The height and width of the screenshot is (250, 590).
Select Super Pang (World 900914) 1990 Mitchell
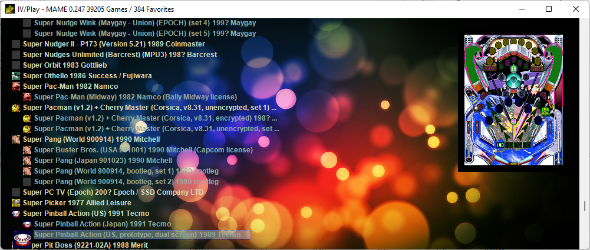click(x=91, y=139)
